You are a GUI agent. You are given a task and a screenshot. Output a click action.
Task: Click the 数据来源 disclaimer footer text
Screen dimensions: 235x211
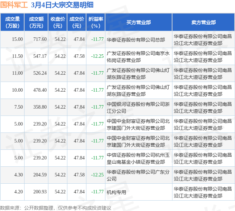click(x=56, y=208)
